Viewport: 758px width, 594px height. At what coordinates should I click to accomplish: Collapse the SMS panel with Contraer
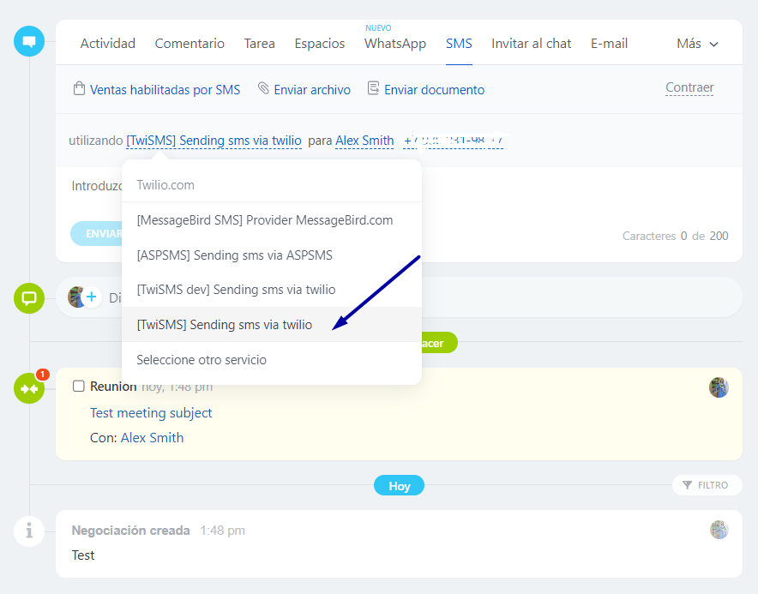689,87
